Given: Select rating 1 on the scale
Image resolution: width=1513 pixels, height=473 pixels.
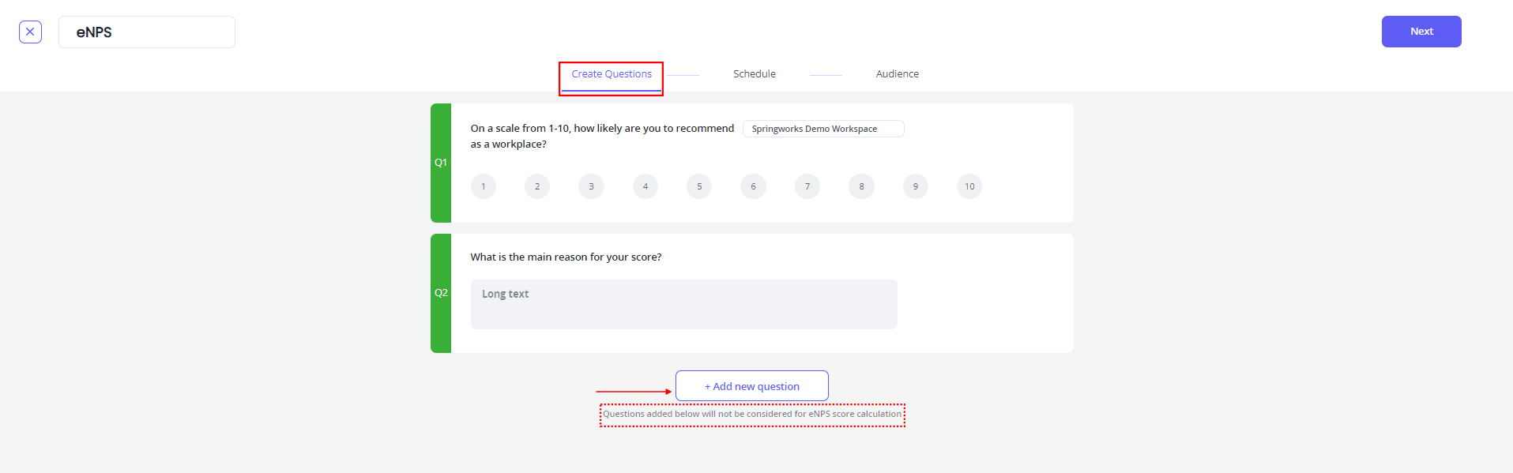Looking at the screenshot, I should [x=484, y=186].
